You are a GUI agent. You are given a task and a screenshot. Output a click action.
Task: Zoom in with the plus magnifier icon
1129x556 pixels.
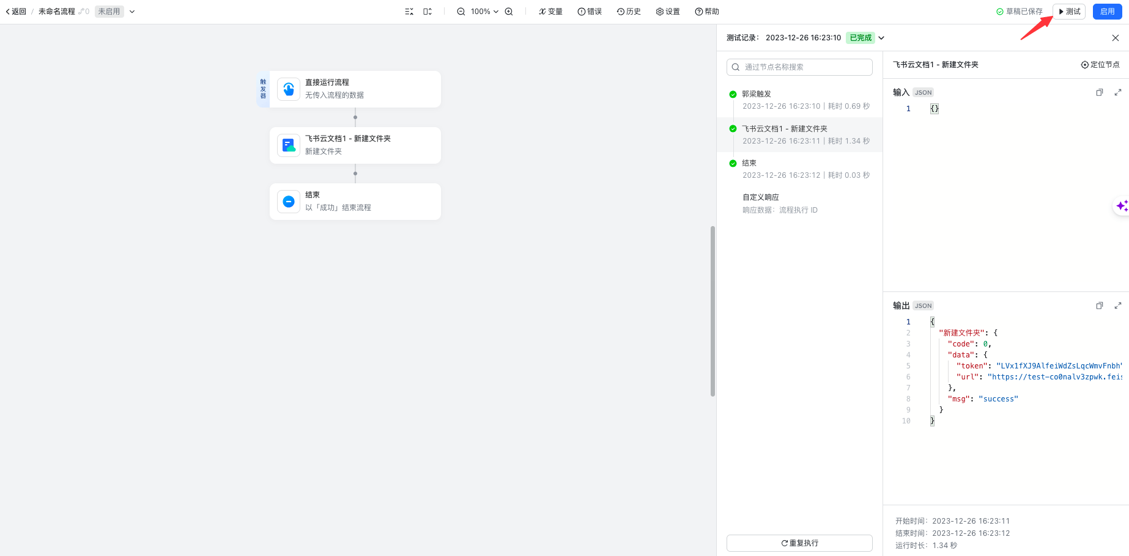pyautogui.click(x=509, y=12)
